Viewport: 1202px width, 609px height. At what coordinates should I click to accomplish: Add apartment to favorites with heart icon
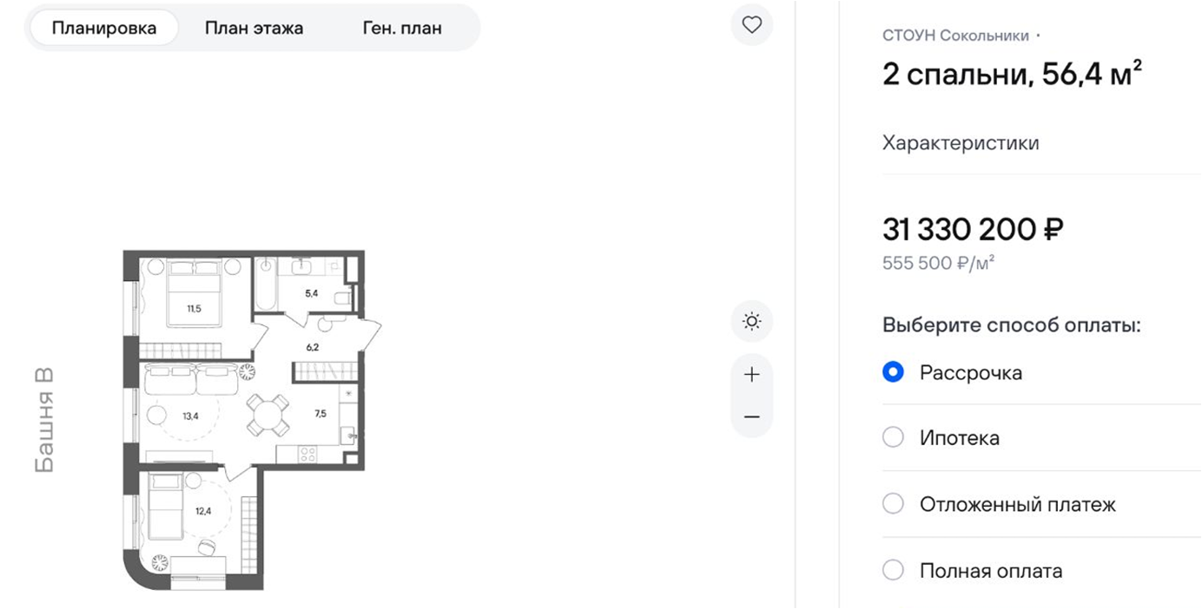tap(752, 25)
